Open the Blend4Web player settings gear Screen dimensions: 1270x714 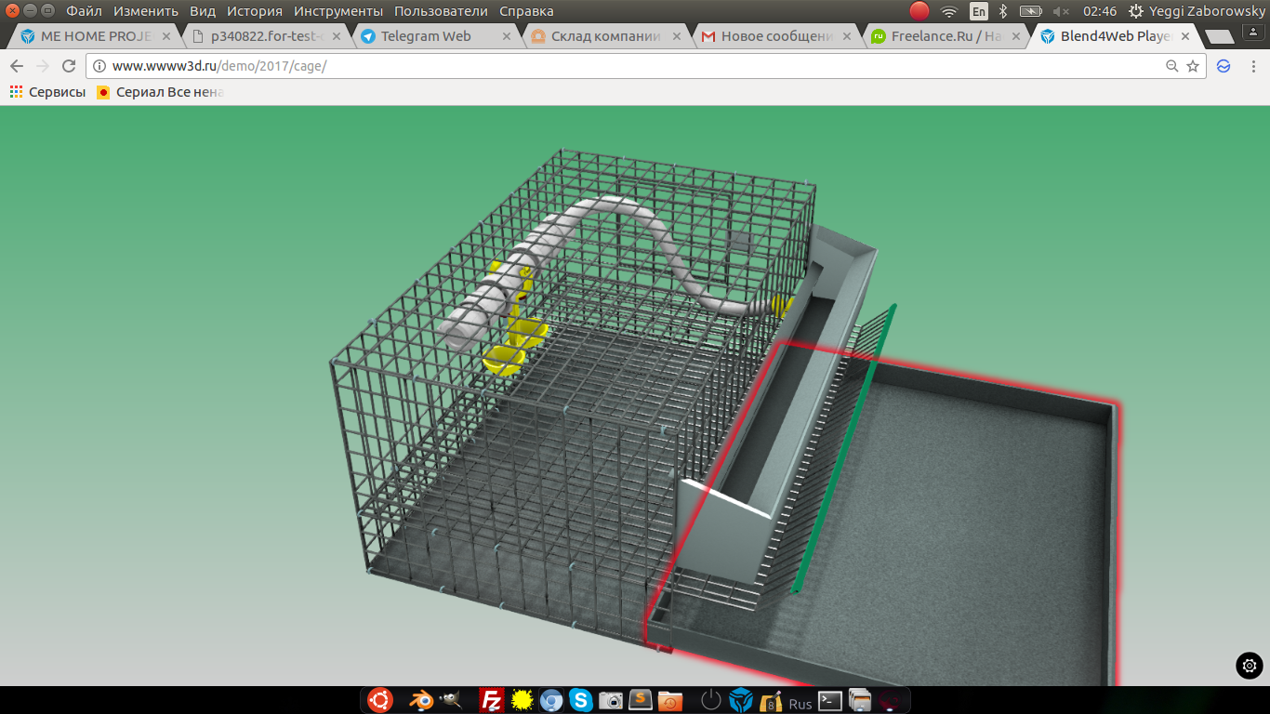1250,666
